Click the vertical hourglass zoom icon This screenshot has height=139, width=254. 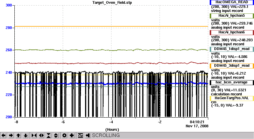coord(49,135)
